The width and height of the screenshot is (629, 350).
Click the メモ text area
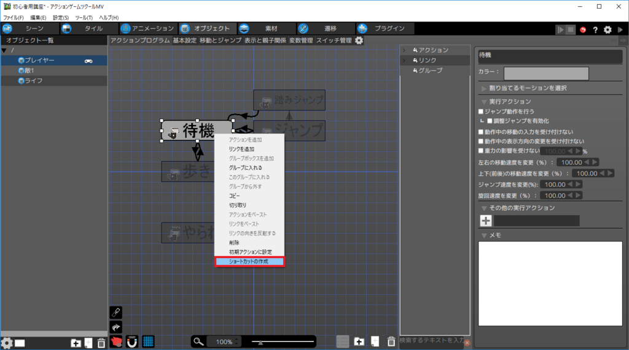pos(550,284)
